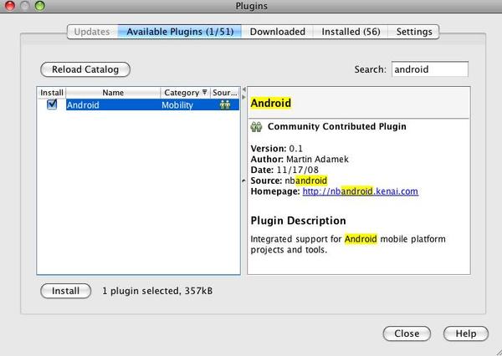This screenshot has width=502, height=356.
Task: Click the Version: 0.1 text
Action: tap(277, 149)
